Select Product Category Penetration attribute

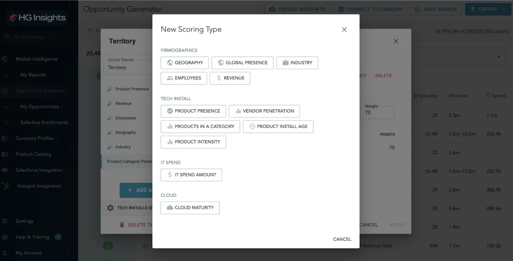tap(127, 162)
